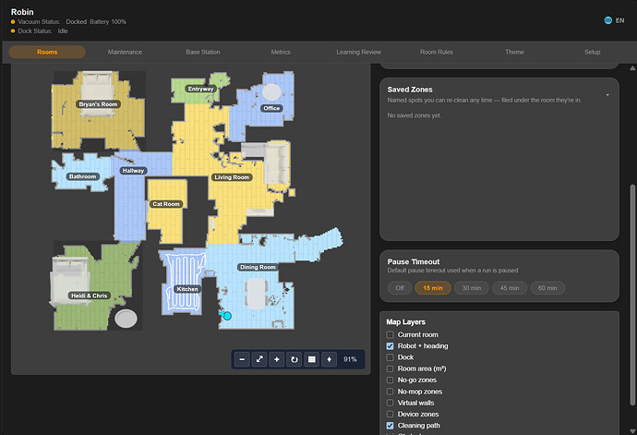Set pause timeout to 45 min
637x435 pixels.
tap(510, 288)
